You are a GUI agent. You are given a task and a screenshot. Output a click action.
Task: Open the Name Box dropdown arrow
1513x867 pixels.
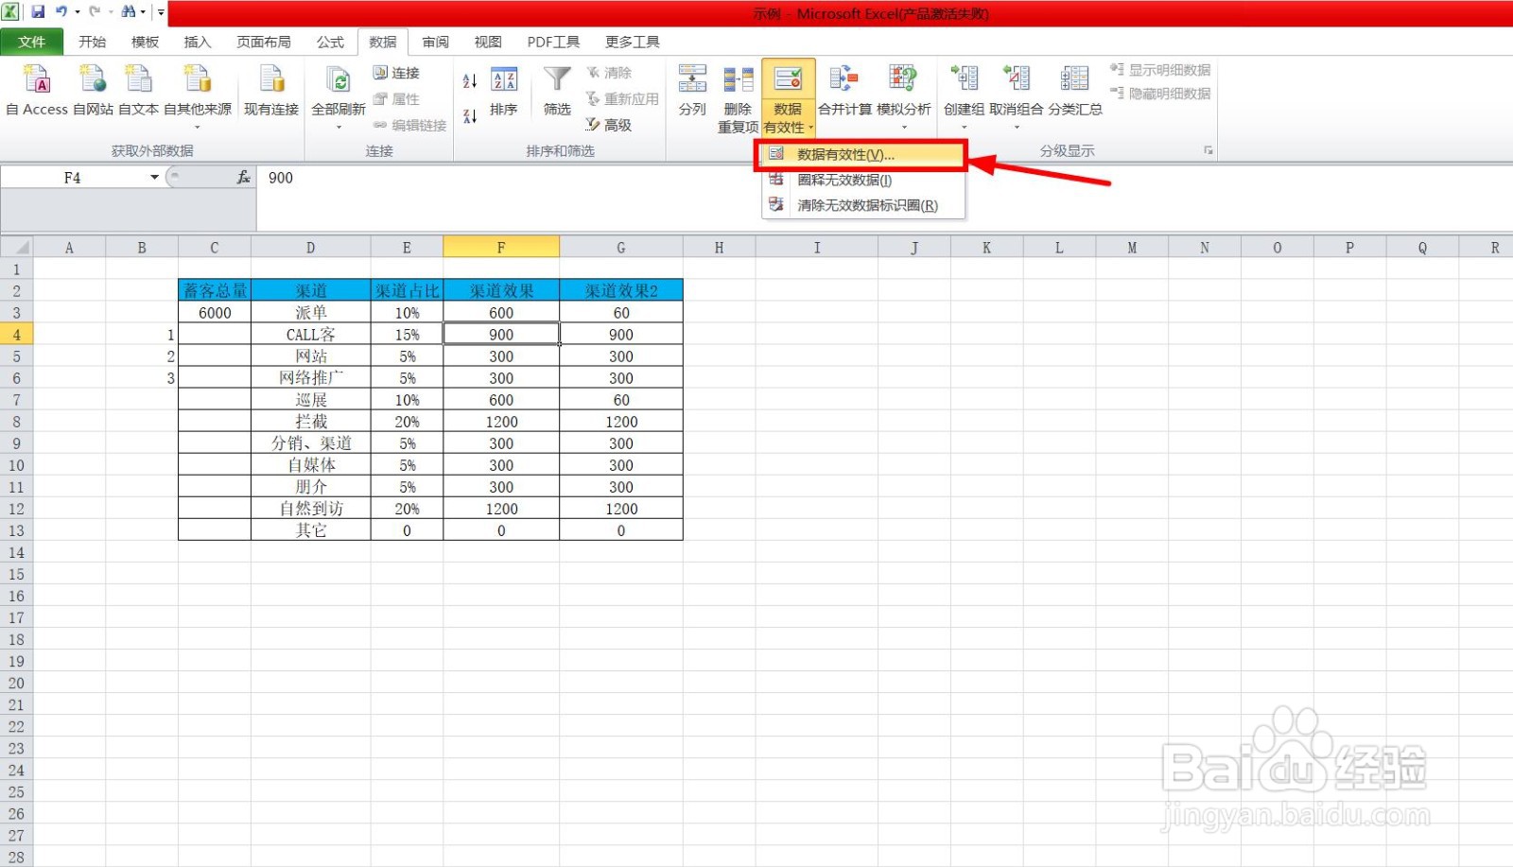(x=154, y=178)
